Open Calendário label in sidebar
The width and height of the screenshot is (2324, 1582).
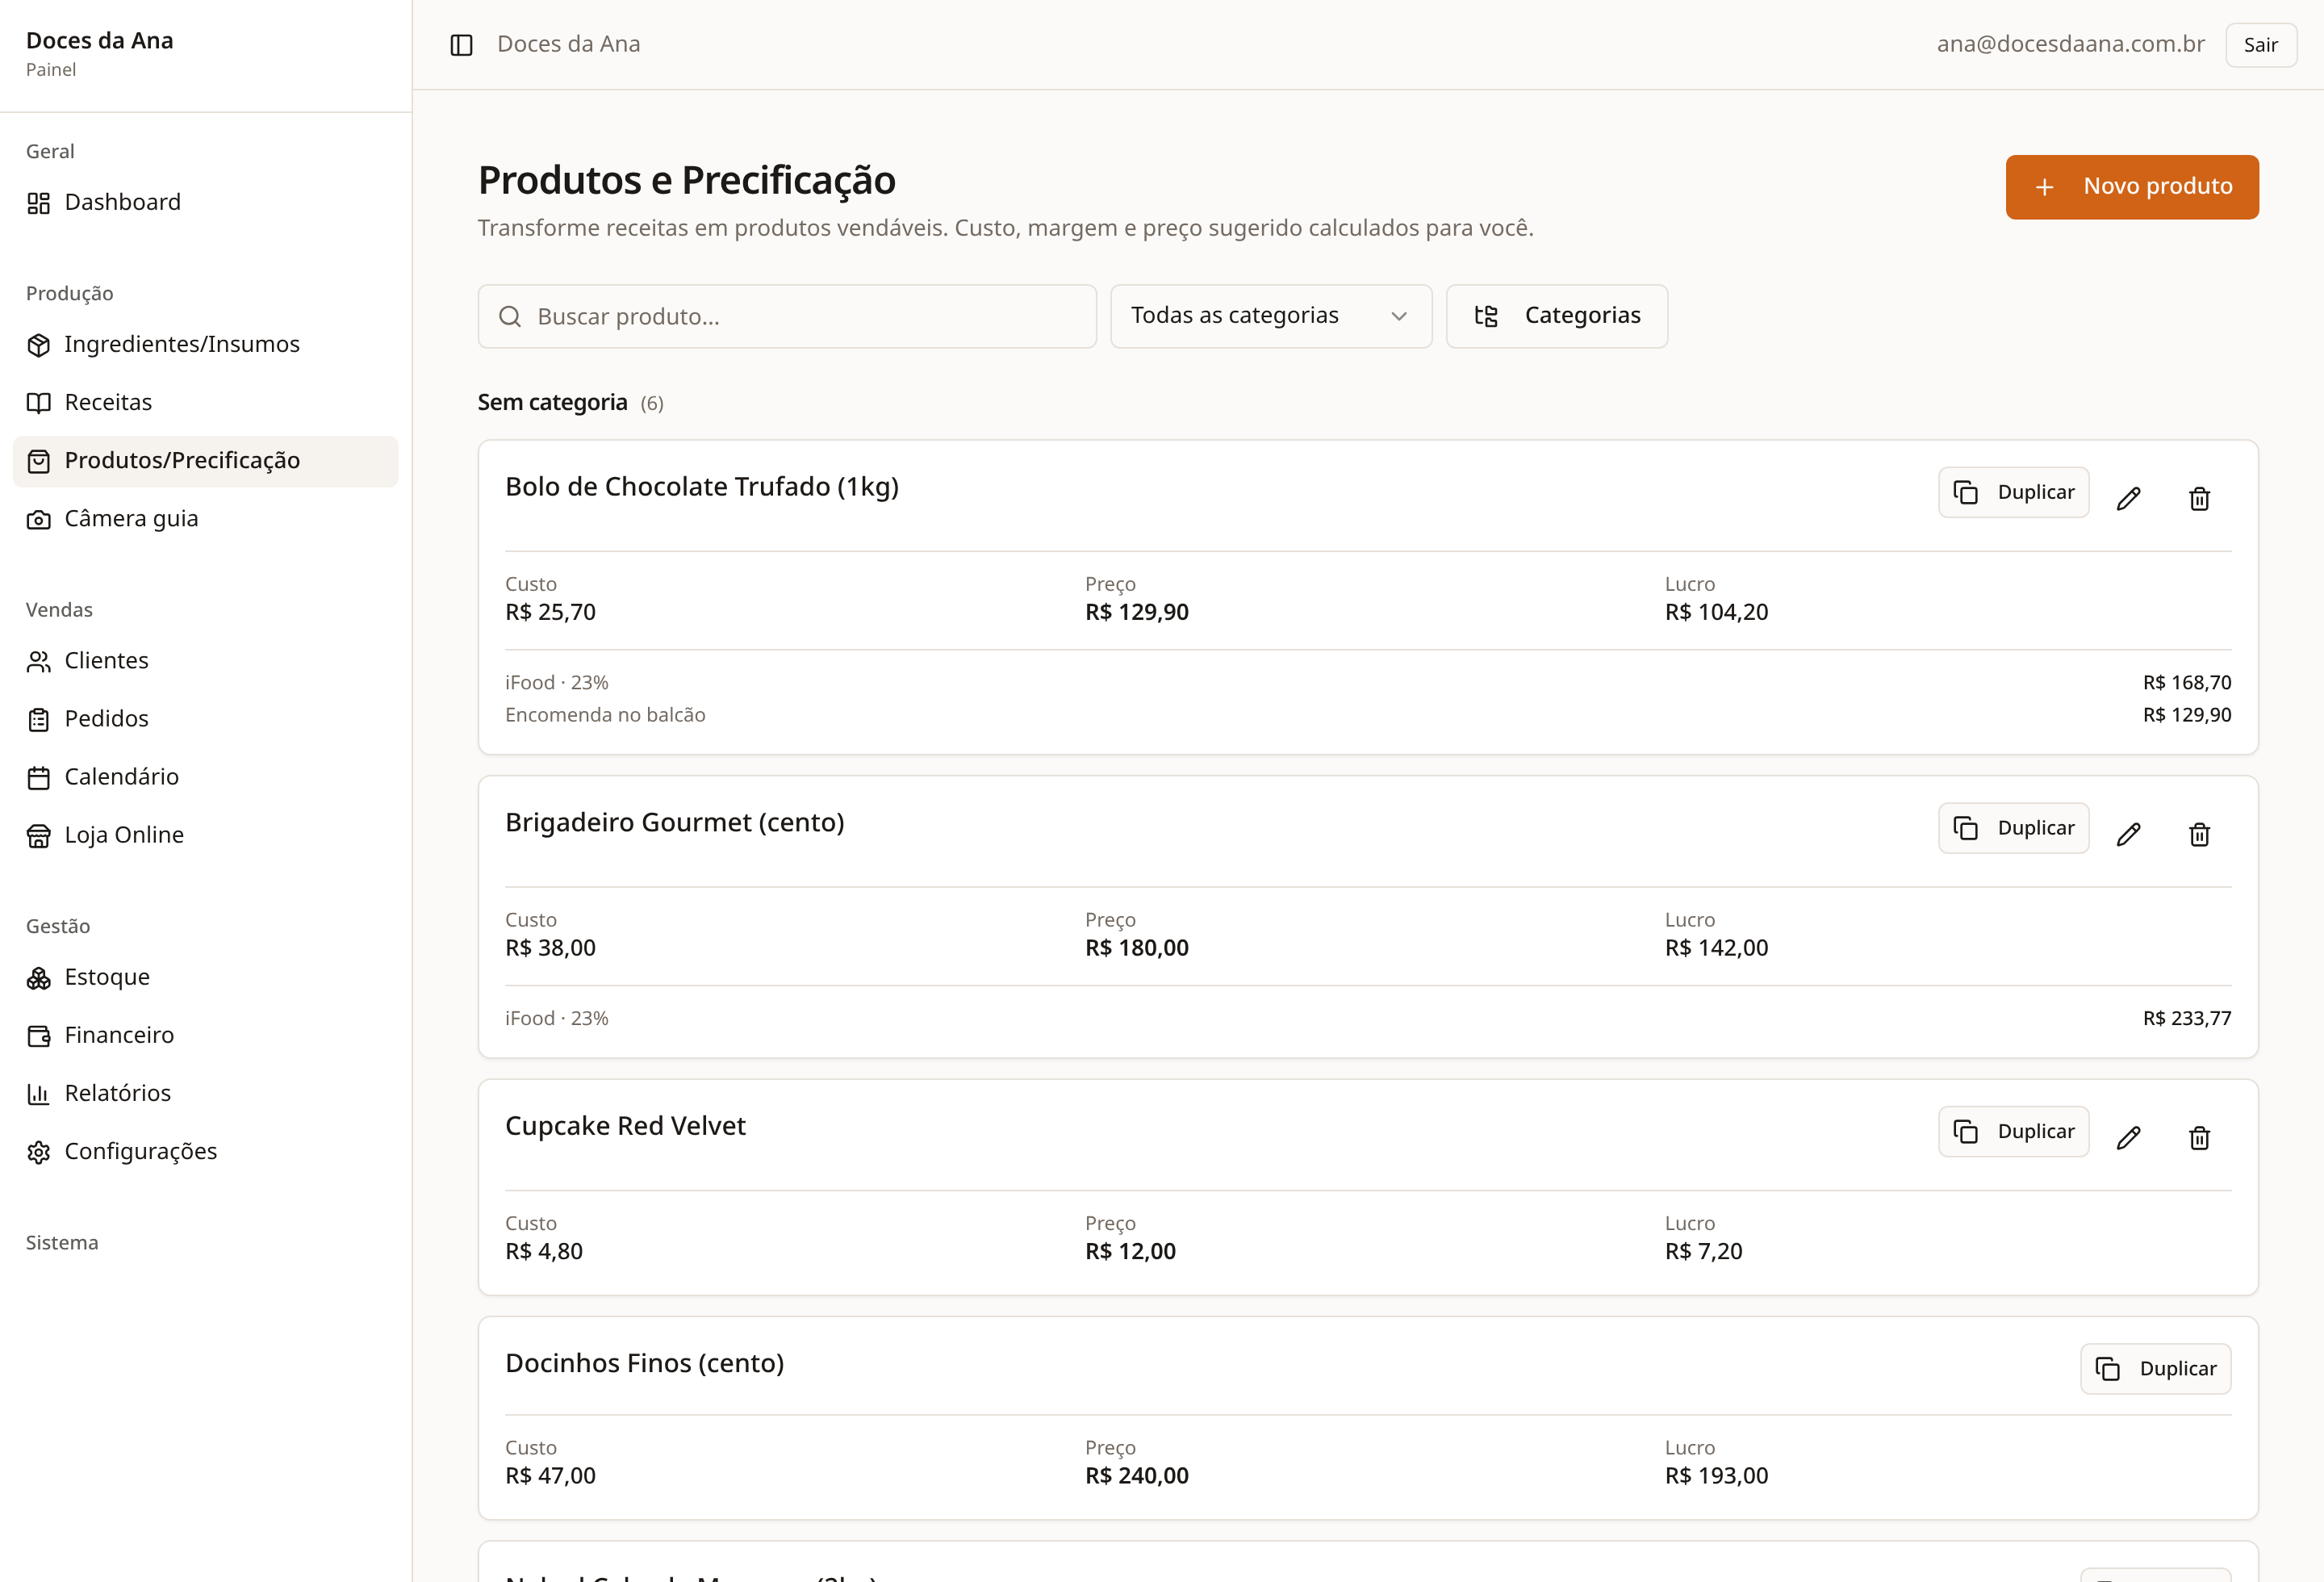(x=121, y=776)
